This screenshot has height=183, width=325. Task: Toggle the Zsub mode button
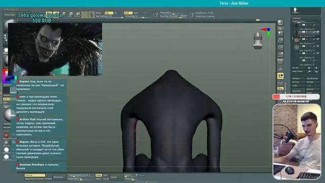(136, 13)
